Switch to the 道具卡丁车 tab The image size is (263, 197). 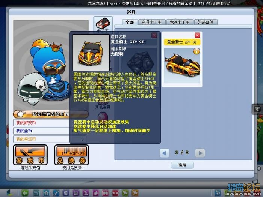pyautogui.click(x=152, y=22)
